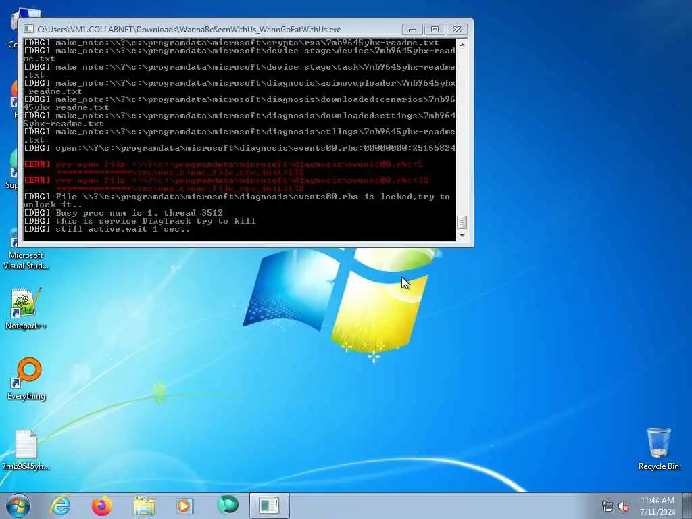Screen dimensions: 692x519
Task: Click the console scrollbar up arrow
Action: (462, 45)
